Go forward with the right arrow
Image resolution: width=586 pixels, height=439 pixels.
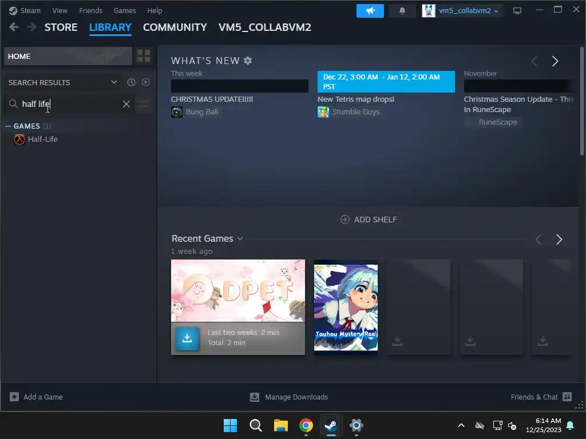[32, 27]
